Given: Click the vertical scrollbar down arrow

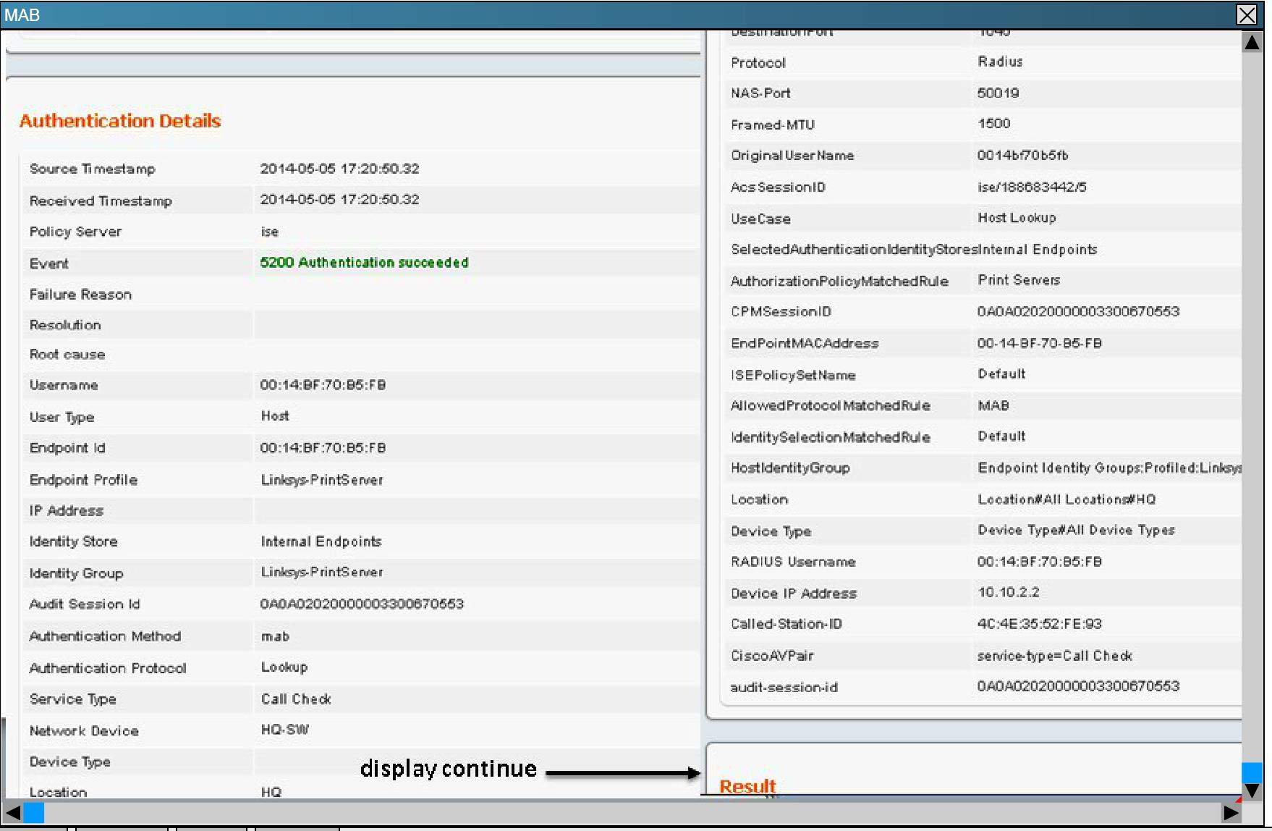Looking at the screenshot, I should [1252, 790].
